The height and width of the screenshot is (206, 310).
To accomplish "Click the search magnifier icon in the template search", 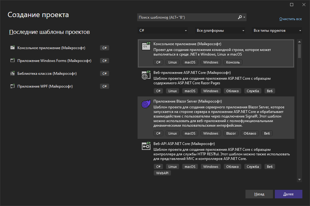I will click(x=240, y=17).
